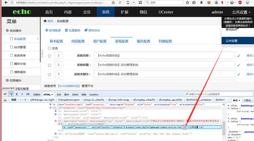Expand the a.dropdown-toggle node in HTML tree
Viewport: 254px width, 141px height.
coord(50,104)
